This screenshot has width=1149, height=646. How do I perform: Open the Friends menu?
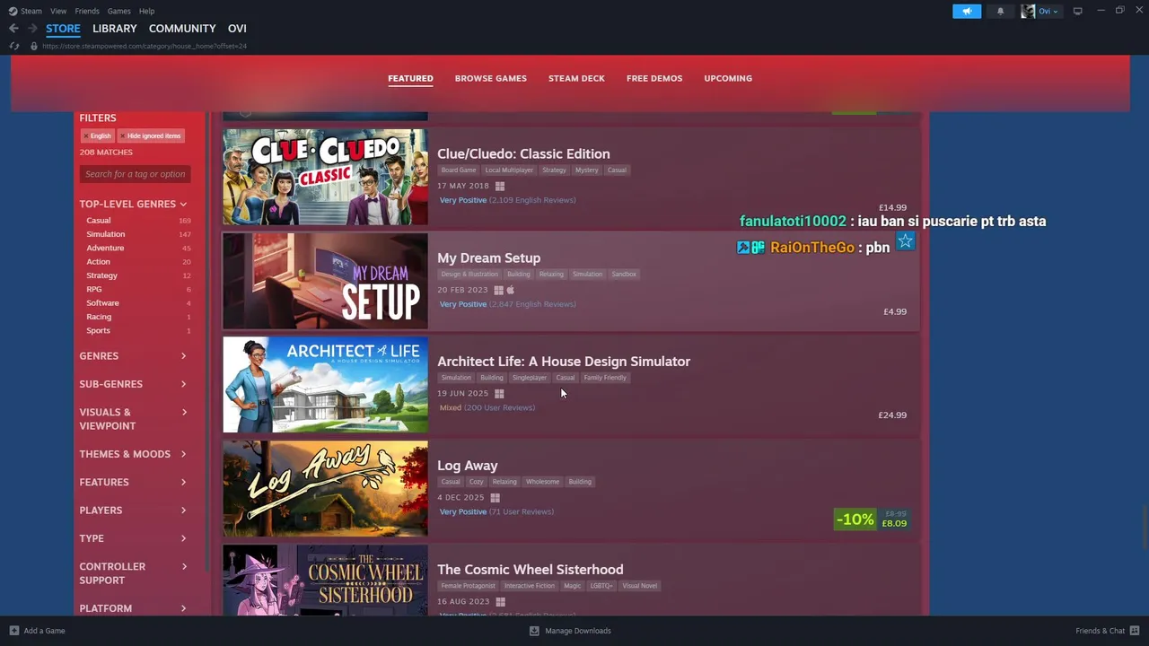coord(87,11)
